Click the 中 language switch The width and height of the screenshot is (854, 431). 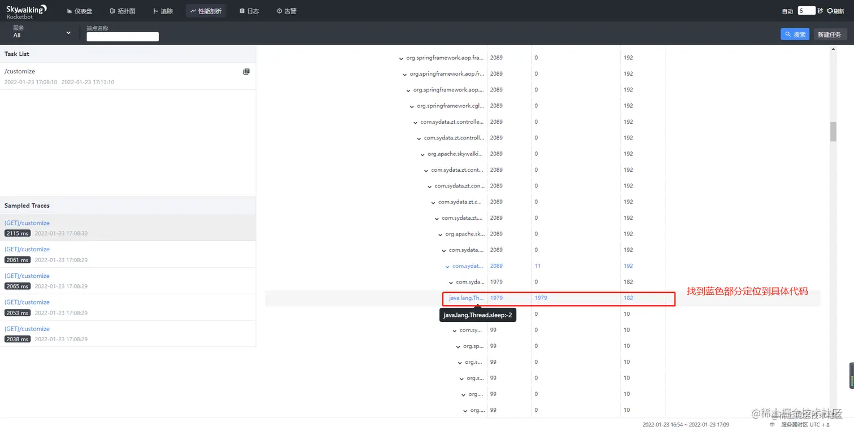(772, 425)
